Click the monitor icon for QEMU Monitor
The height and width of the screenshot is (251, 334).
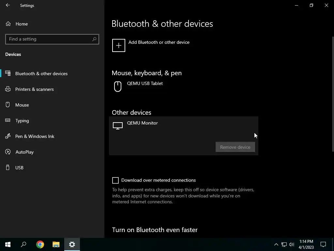(x=117, y=126)
